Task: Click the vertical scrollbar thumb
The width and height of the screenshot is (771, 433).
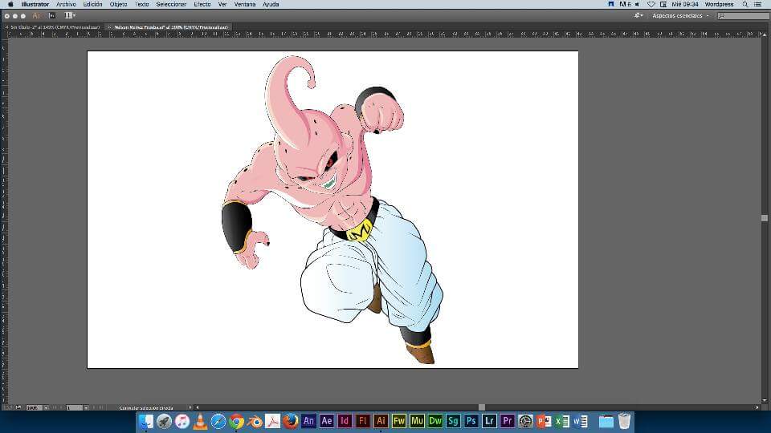Action: [764, 218]
